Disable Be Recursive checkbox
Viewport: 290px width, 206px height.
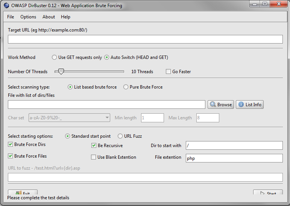(94, 145)
